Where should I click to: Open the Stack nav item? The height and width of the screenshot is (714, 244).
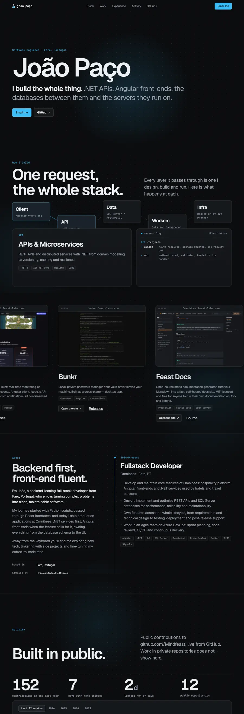90,6
